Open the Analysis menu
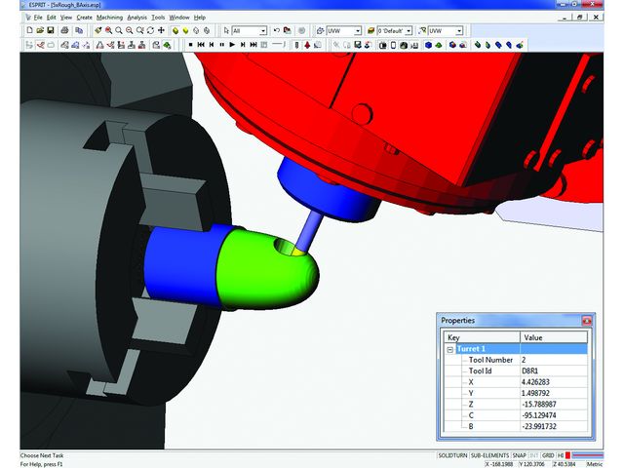624x468 pixels. pos(136,18)
